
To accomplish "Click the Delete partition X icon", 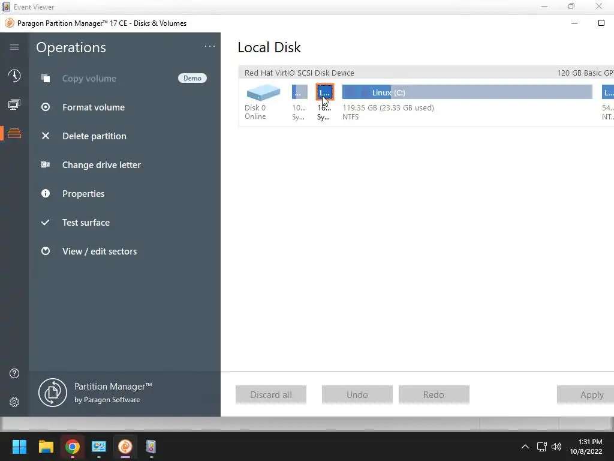I will 46,136.
